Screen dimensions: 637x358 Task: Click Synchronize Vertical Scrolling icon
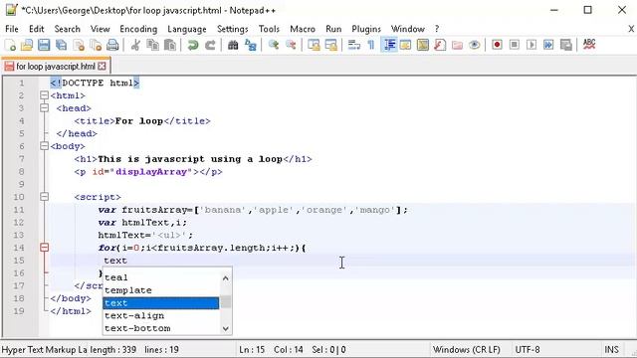[314, 45]
